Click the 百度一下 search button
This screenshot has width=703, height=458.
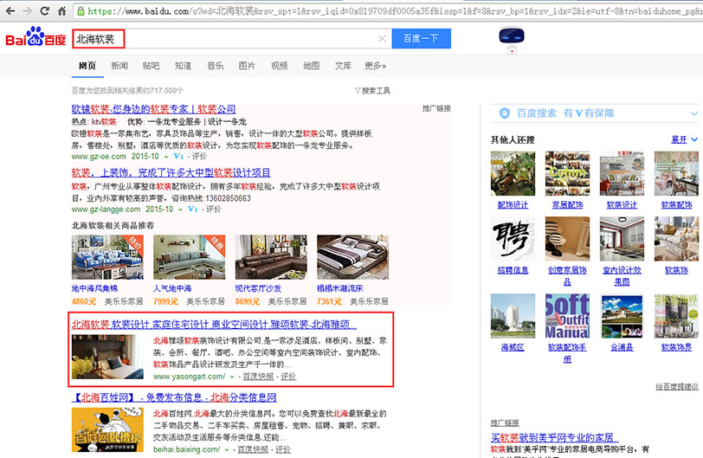[x=421, y=39]
